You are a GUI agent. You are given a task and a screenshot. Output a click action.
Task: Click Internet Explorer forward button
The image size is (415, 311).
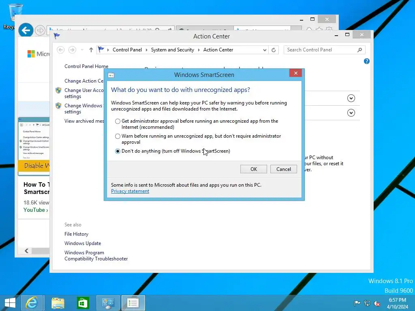40,30
